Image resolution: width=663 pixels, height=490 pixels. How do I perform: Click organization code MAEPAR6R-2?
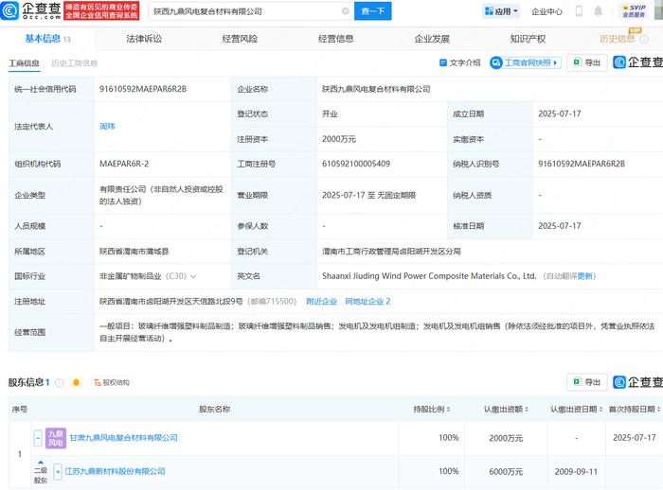[x=124, y=164]
